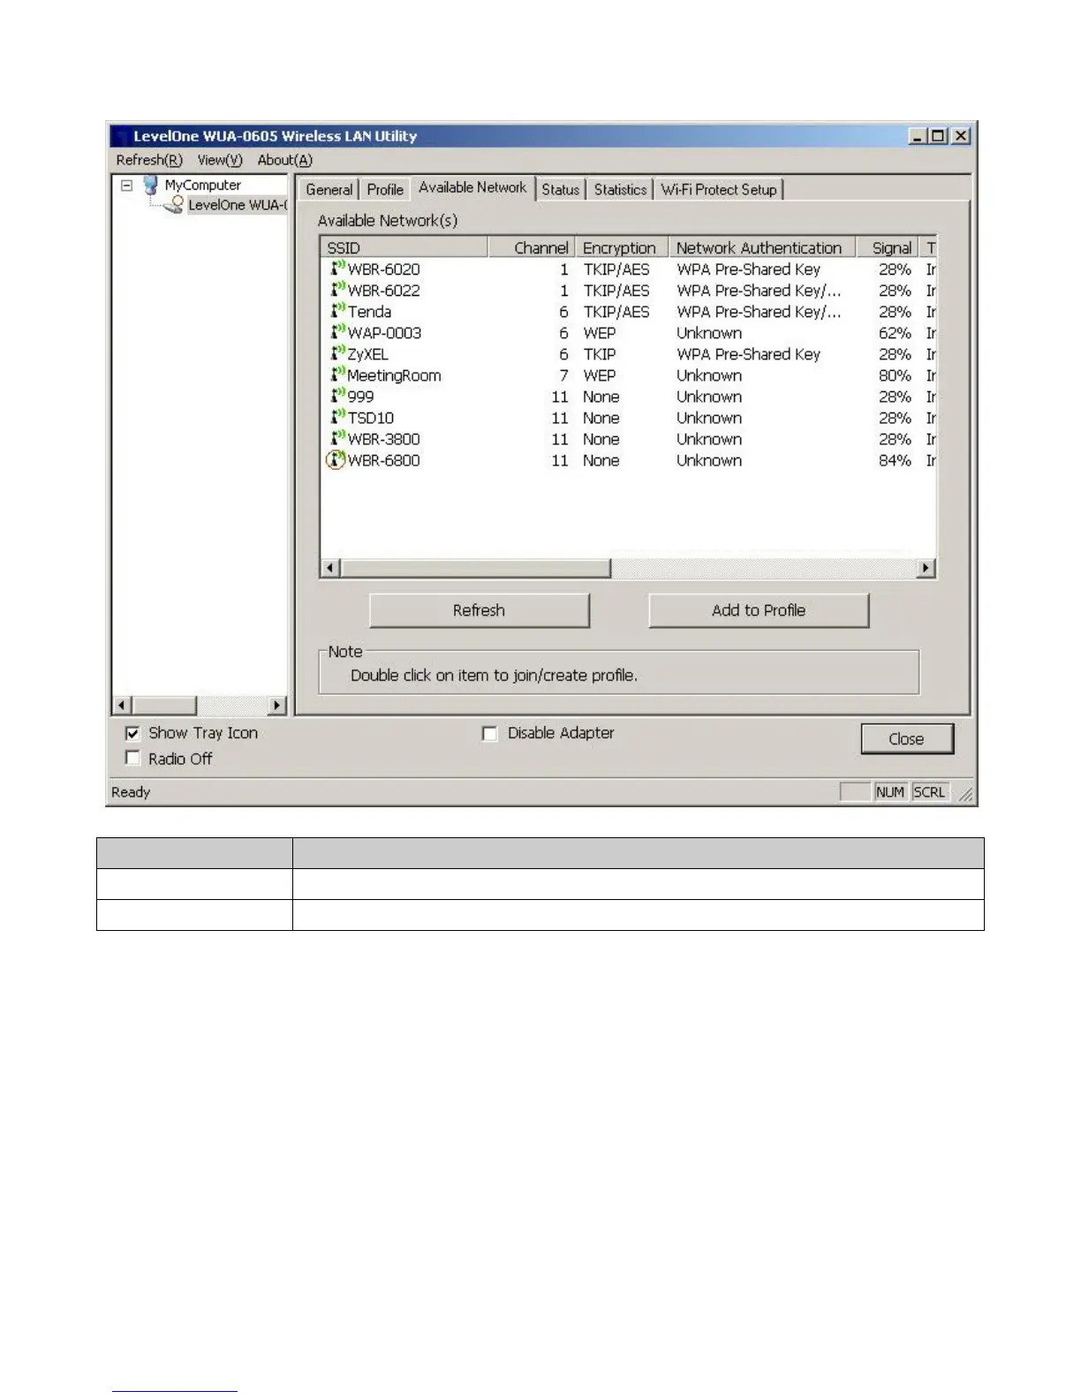Click the WBR-6020 network signal icon

337,268
